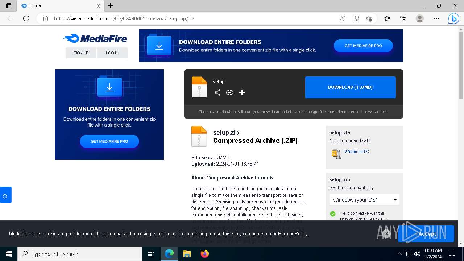Open immersive reader icon in address bar
464x261 pixels.
pyautogui.click(x=356, y=18)
